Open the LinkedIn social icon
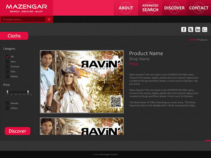The image size is (211, 158). click(x=198, y=30)
